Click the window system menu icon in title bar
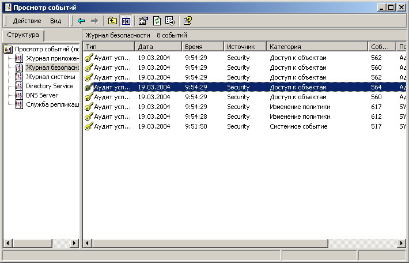The image size is (409, 263). [x=8, y=7]
